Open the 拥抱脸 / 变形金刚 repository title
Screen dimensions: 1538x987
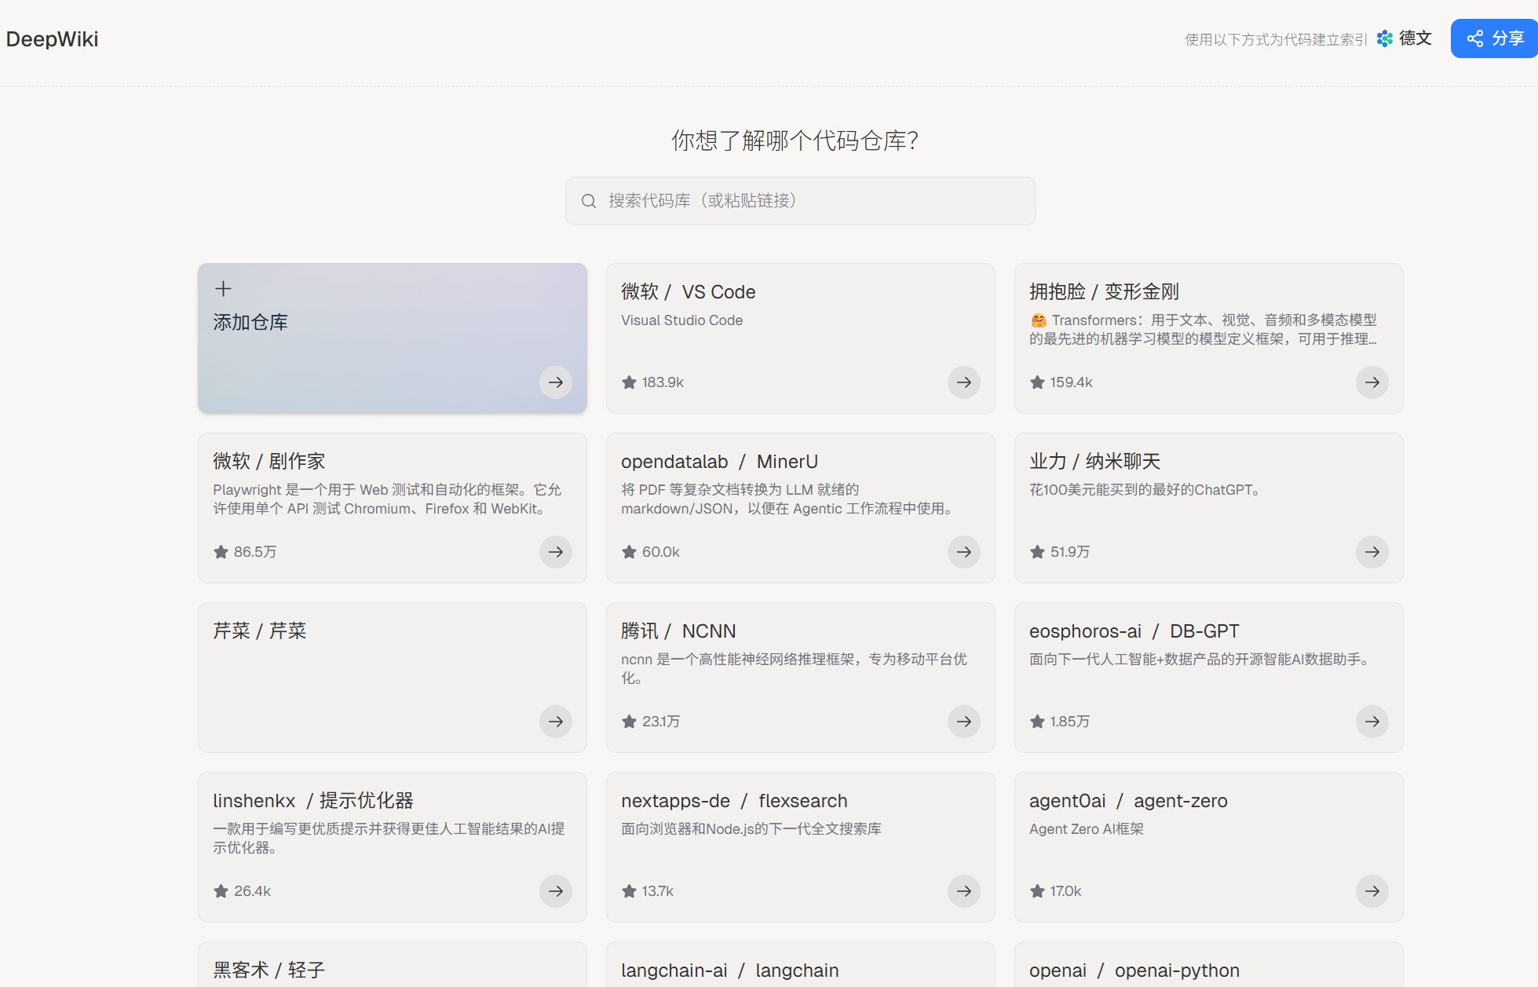click(x=1105, y=292)
